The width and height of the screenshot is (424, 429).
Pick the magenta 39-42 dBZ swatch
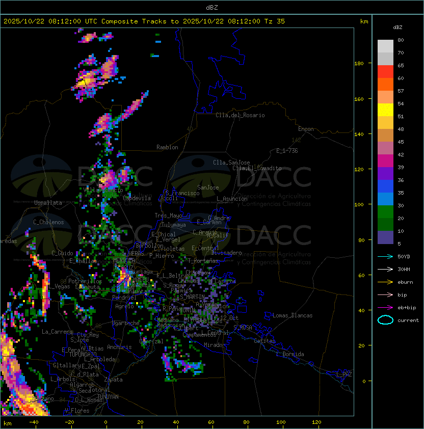pos(385,161)
